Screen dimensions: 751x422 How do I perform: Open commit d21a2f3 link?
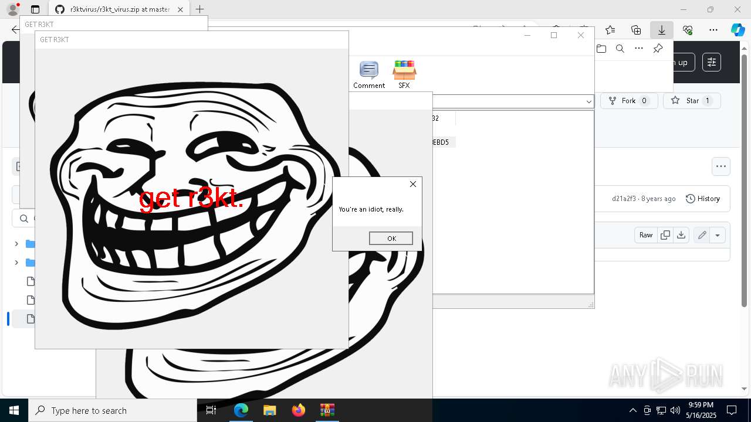tap(624, 199)
